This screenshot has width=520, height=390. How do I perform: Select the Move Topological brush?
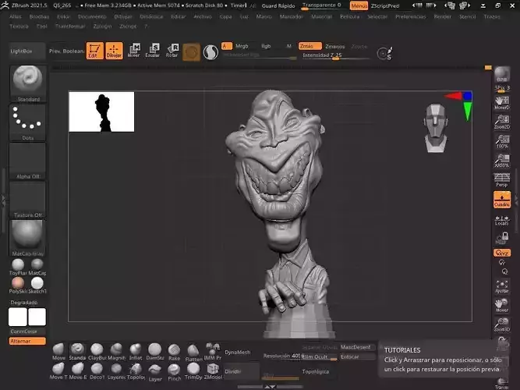click(58, 371)
